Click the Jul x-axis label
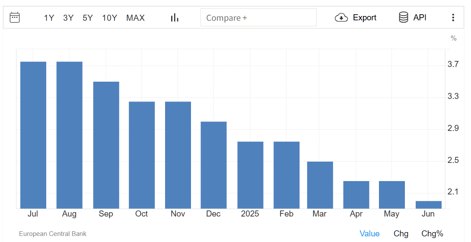 pos(33,214)
